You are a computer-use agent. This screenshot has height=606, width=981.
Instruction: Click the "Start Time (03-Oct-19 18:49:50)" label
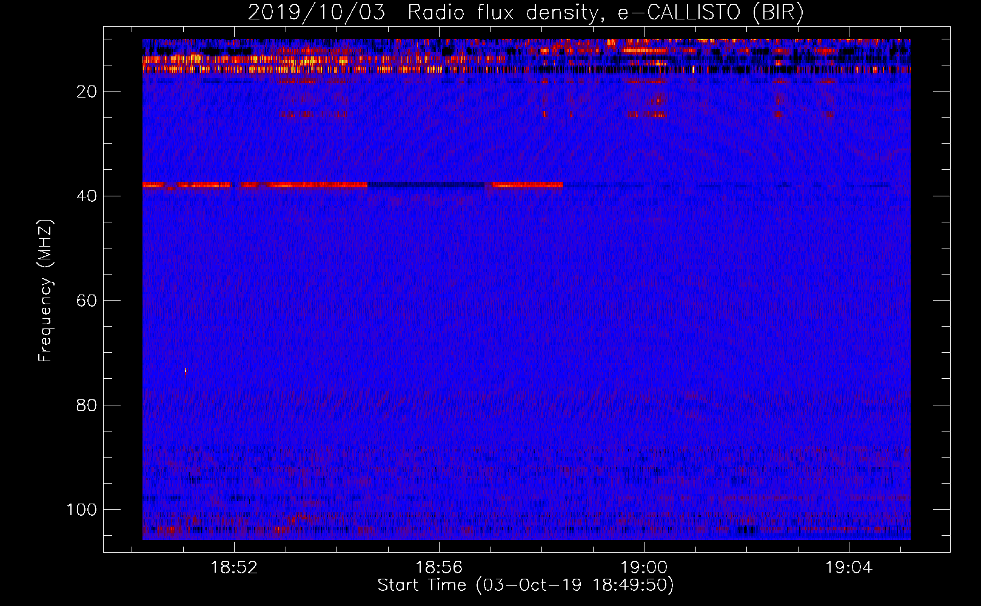coord(526,585)
